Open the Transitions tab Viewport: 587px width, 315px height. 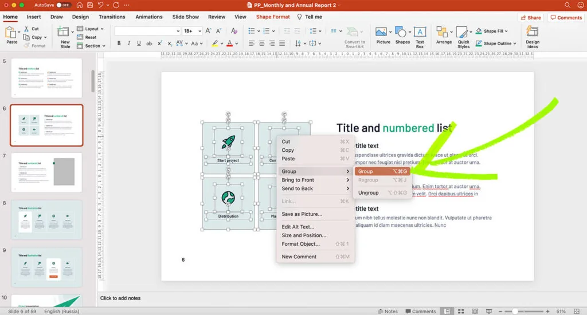pos(112,17)
